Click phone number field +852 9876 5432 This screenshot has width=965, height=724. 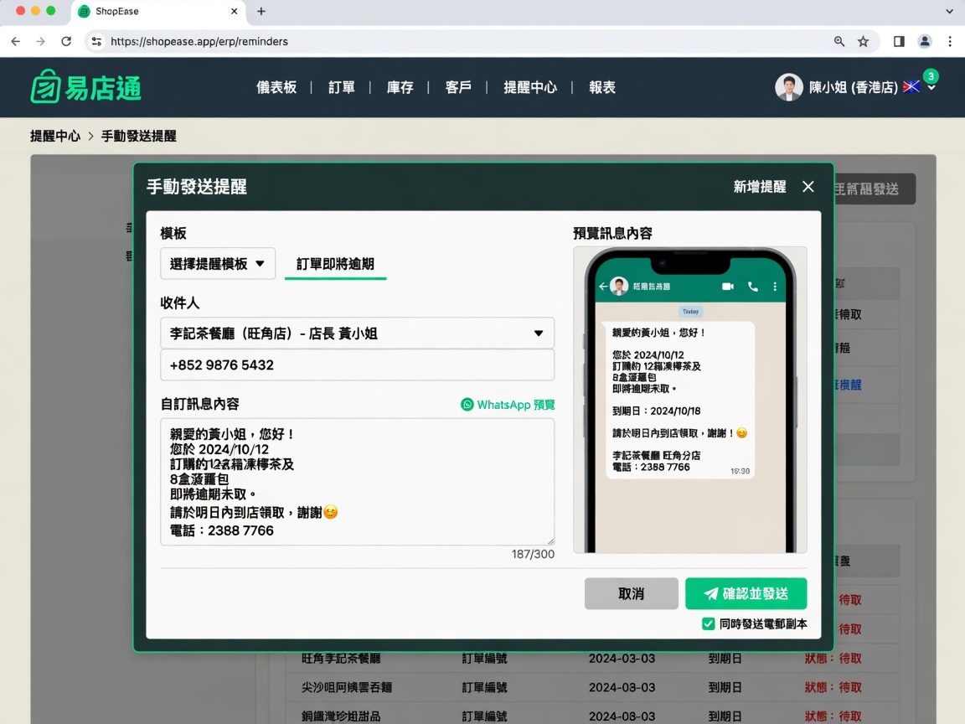(x=357, y=365)
